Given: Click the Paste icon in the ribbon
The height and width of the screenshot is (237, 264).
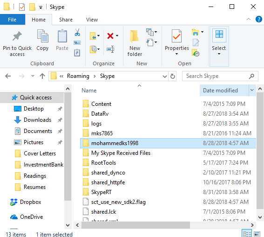Looking at the screenshot, I should coord(62,36).
